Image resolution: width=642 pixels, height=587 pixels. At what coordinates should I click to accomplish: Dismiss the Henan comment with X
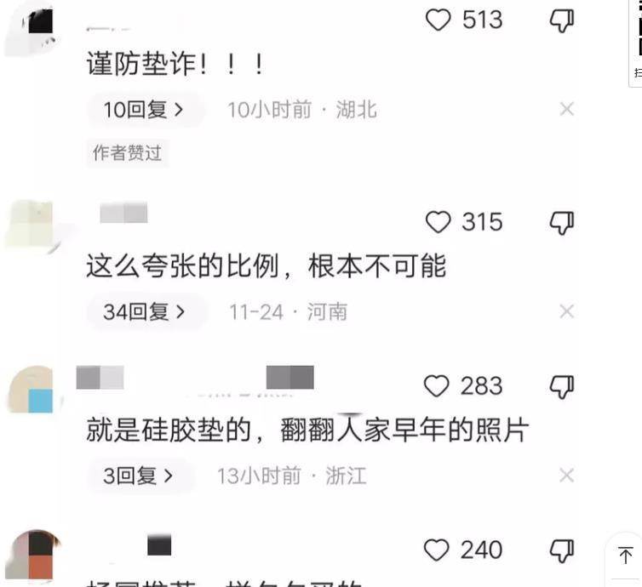tap(567, 311)
